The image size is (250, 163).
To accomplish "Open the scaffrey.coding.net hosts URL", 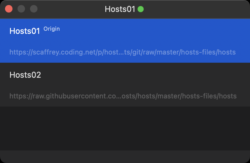I will [122, 52].
